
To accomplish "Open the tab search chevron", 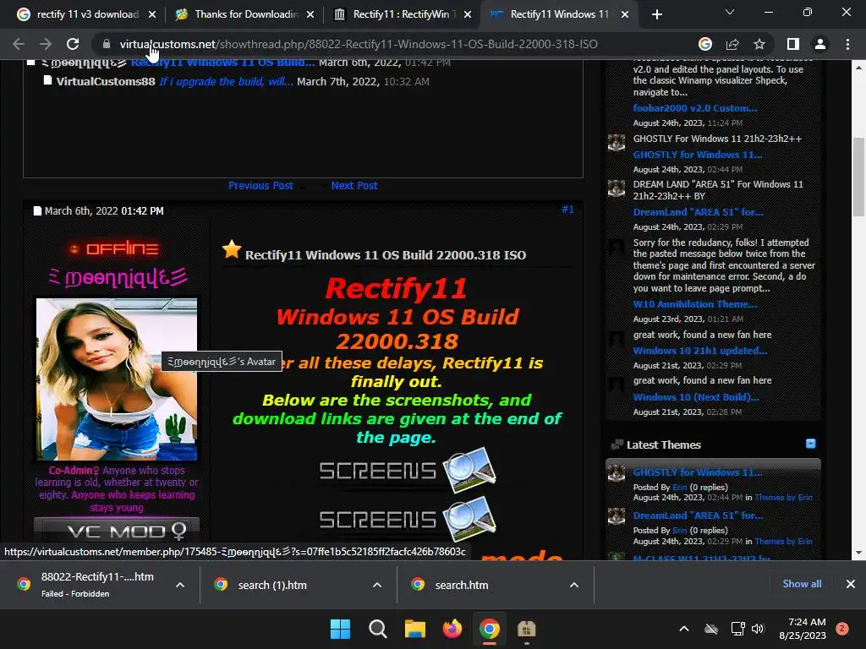I will click(x=730, y=12).
